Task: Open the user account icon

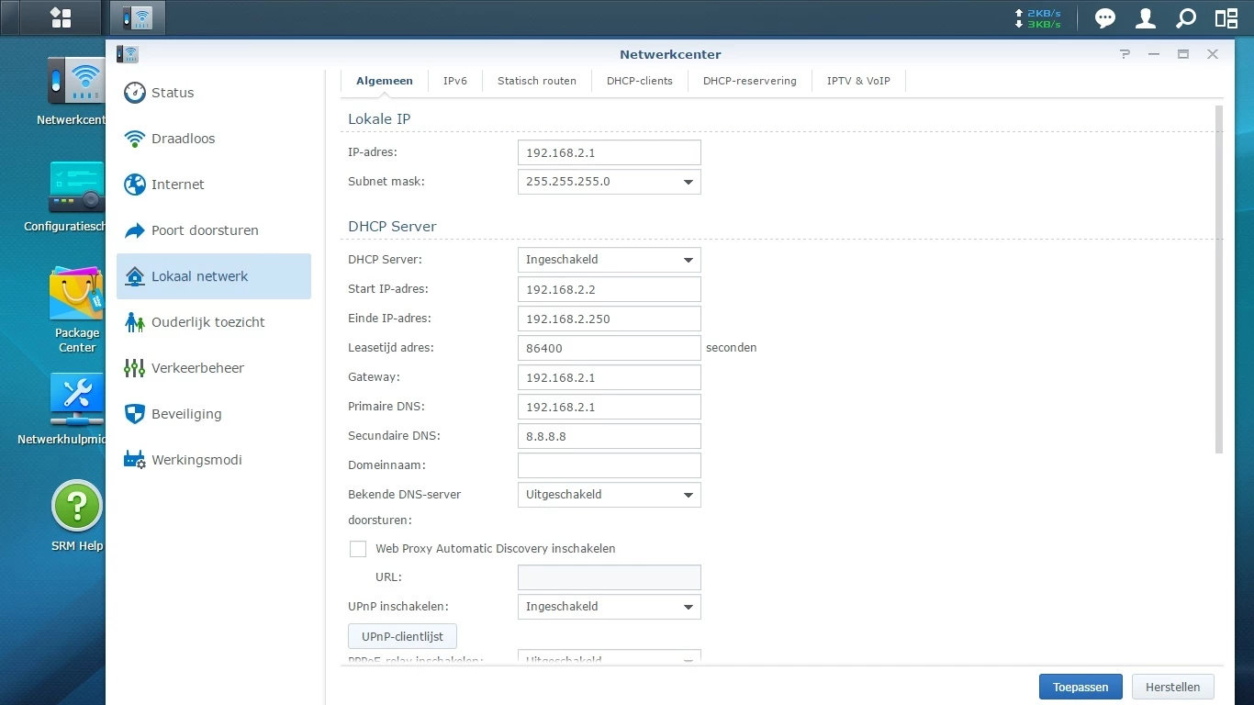Action: pyautogui.click(x=1146, y=18)
